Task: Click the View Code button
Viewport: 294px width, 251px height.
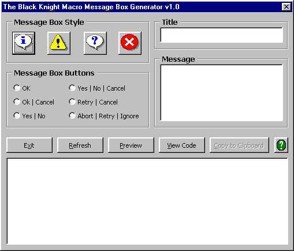Action: coord(182,145)
